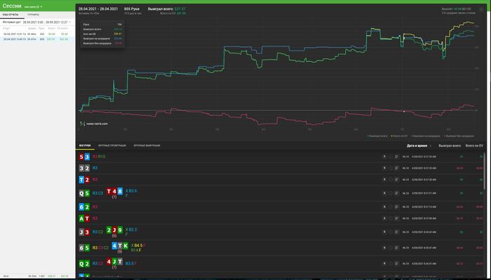Screen dimensions: 491x280
Task: Open replayer icon in T 2 hand row
Action: point(384,180)
